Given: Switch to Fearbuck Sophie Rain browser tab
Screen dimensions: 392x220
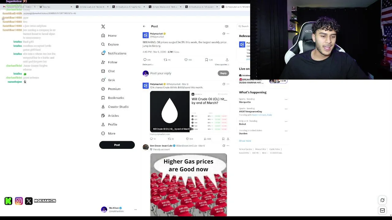Looking at the screenshot, I should 128,7.
